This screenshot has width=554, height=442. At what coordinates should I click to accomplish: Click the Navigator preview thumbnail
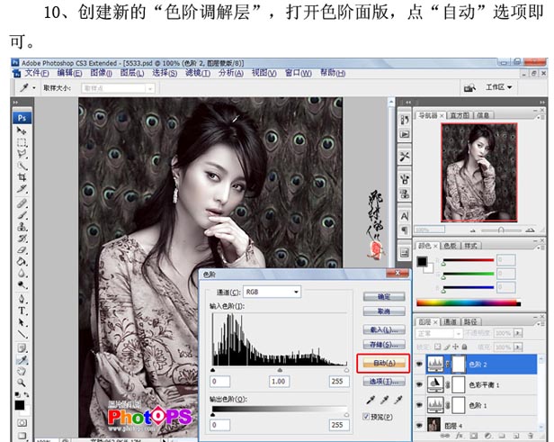(x=479, y=173)
